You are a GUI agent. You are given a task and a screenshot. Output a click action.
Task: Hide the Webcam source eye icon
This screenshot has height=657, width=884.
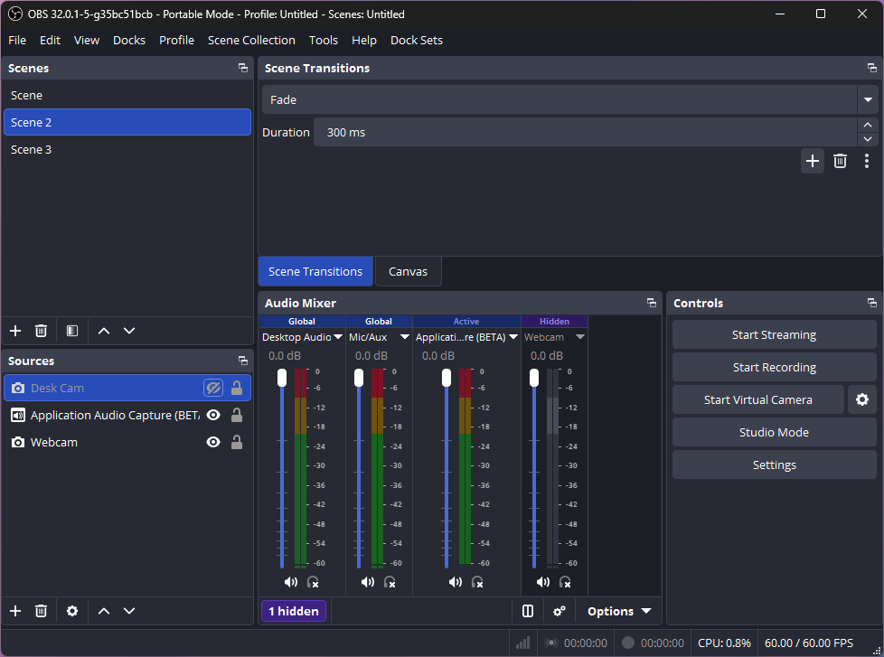pos(213,442)
